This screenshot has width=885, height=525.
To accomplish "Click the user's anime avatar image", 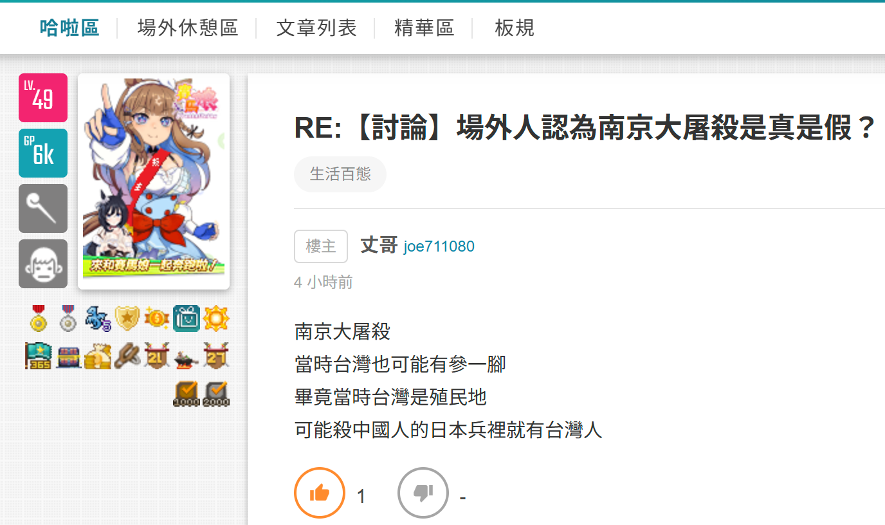I will (154, 181).
